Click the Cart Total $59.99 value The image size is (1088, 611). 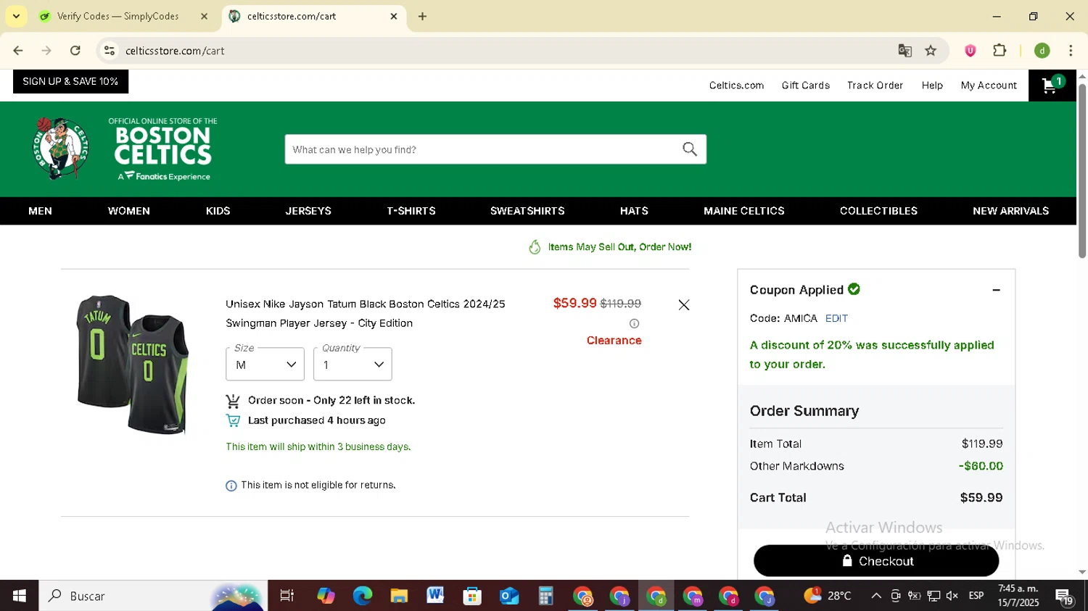[981, 498]
